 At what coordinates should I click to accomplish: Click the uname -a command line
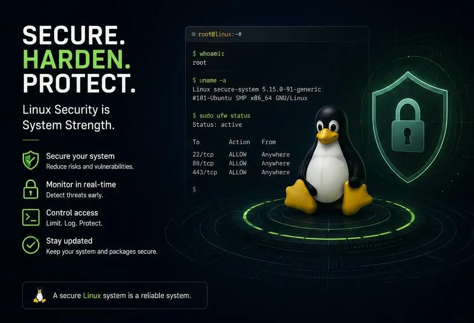coord(209,80)
